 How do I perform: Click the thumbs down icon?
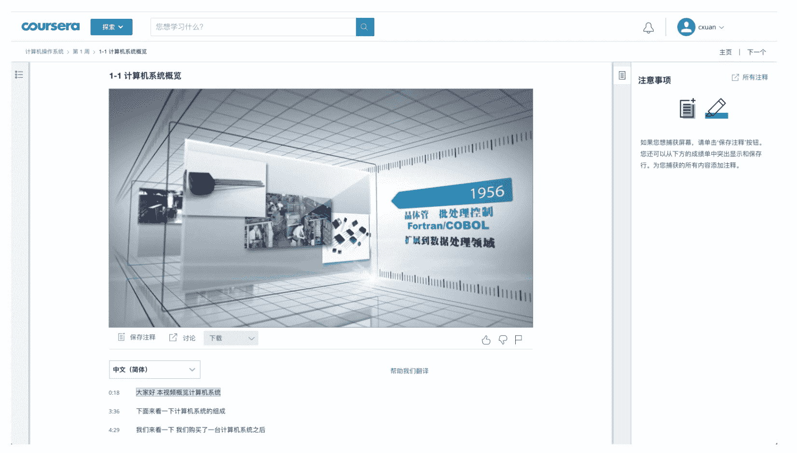(x=503, y=340)
